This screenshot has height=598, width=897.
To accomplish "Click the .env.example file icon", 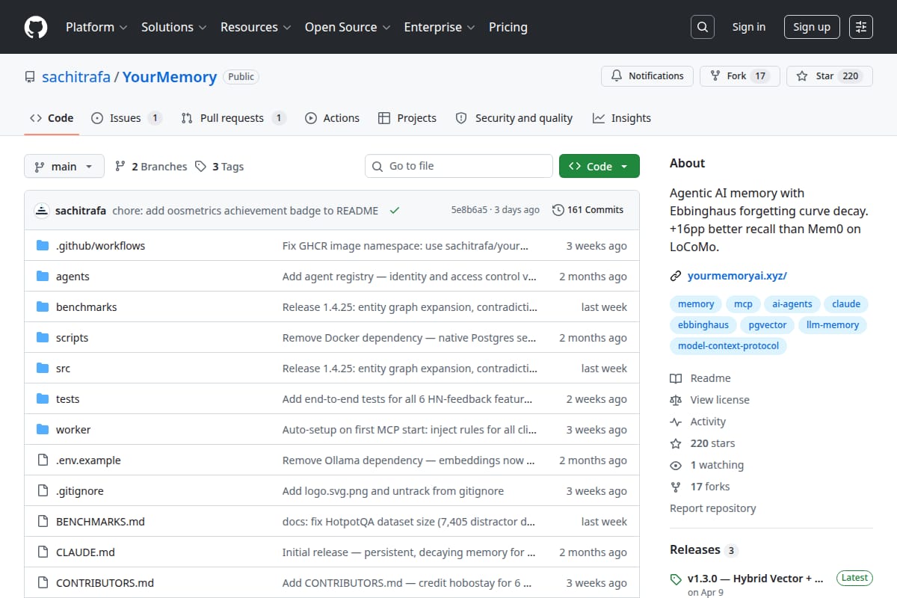I will [x=43, y=460].
